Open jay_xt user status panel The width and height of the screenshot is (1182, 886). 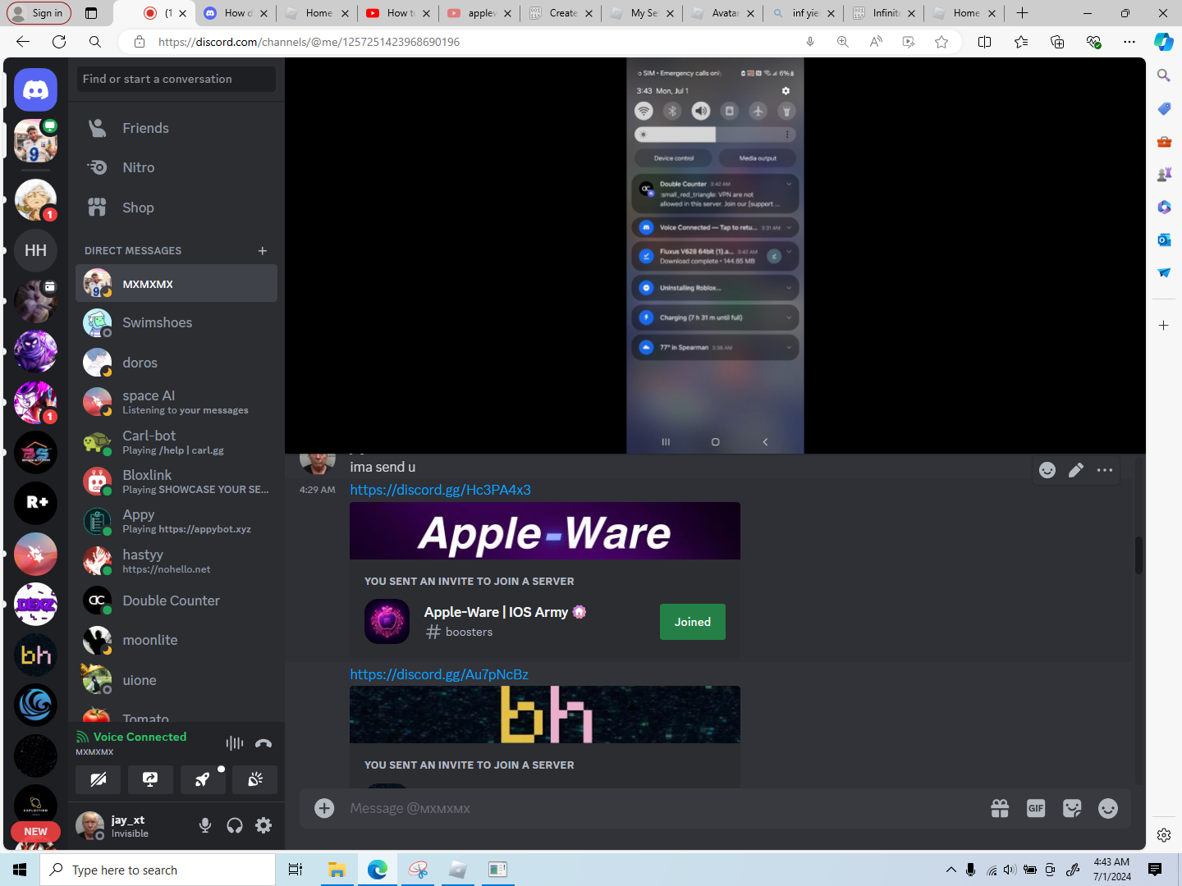point(131,825)
